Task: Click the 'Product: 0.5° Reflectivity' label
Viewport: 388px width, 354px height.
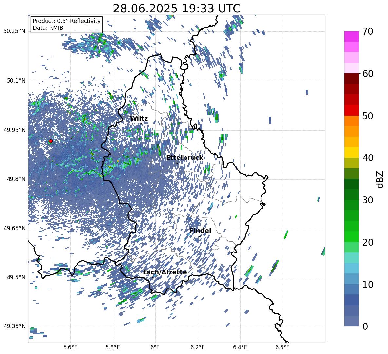Action: 67,21
